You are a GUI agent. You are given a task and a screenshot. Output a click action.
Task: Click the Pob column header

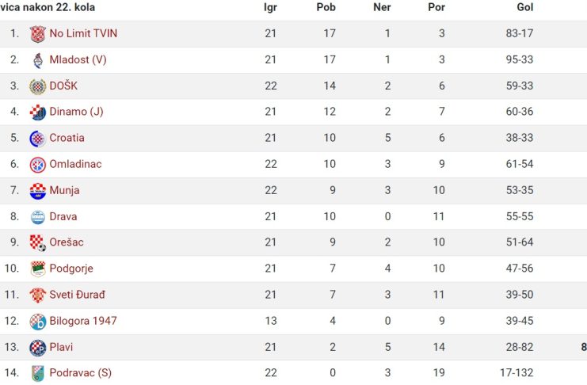(x=326, y=7)
